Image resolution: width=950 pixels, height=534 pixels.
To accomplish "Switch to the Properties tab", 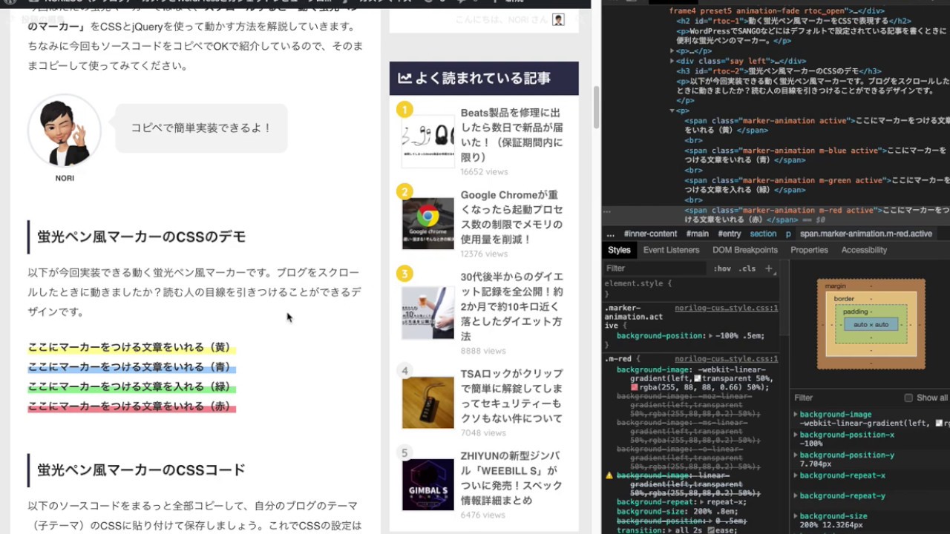I will point(809,250).
